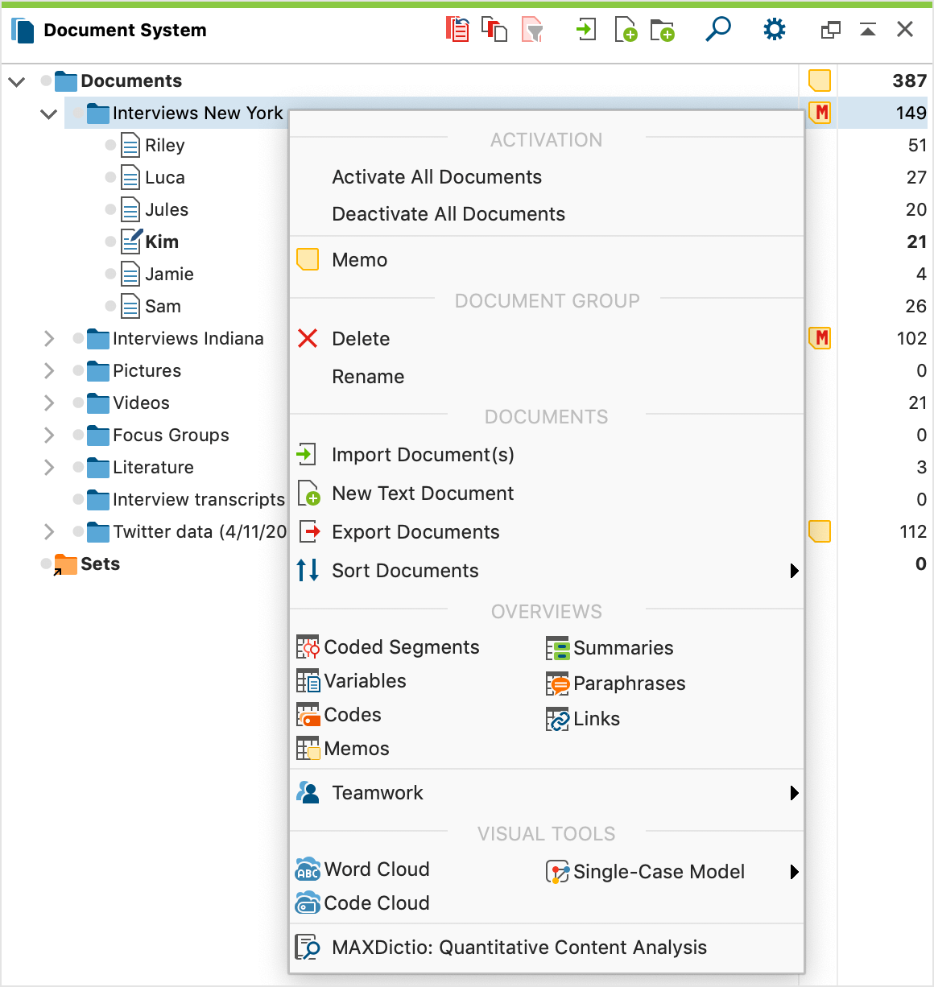The height and width of the screenshot is (987, 934).
Task: Toggle activation circle for Focus Groups
Action: [78, 435]
